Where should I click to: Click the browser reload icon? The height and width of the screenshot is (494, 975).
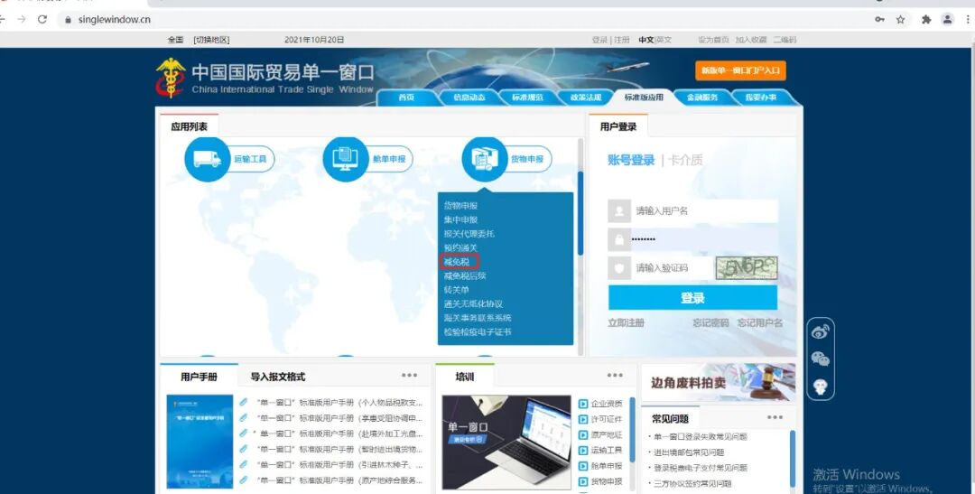(x=42, y=19)
